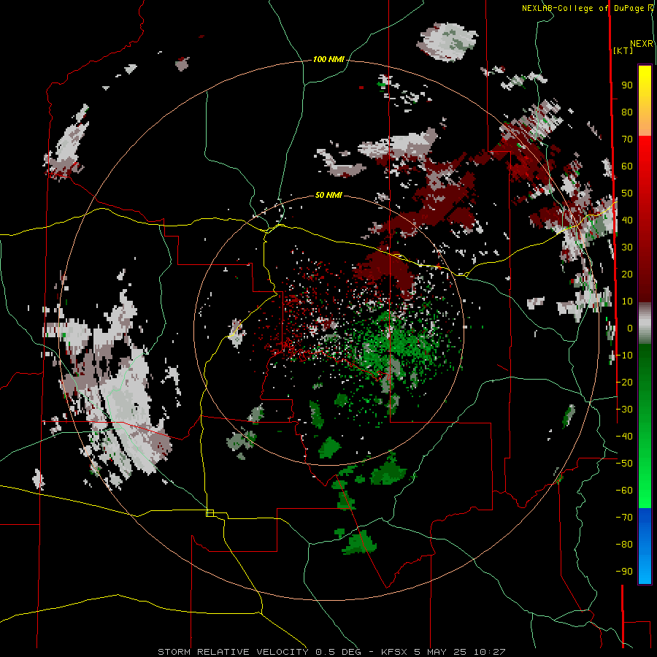Click the "20" velocity scale label
657x657 pixels.
click(627, 274)
